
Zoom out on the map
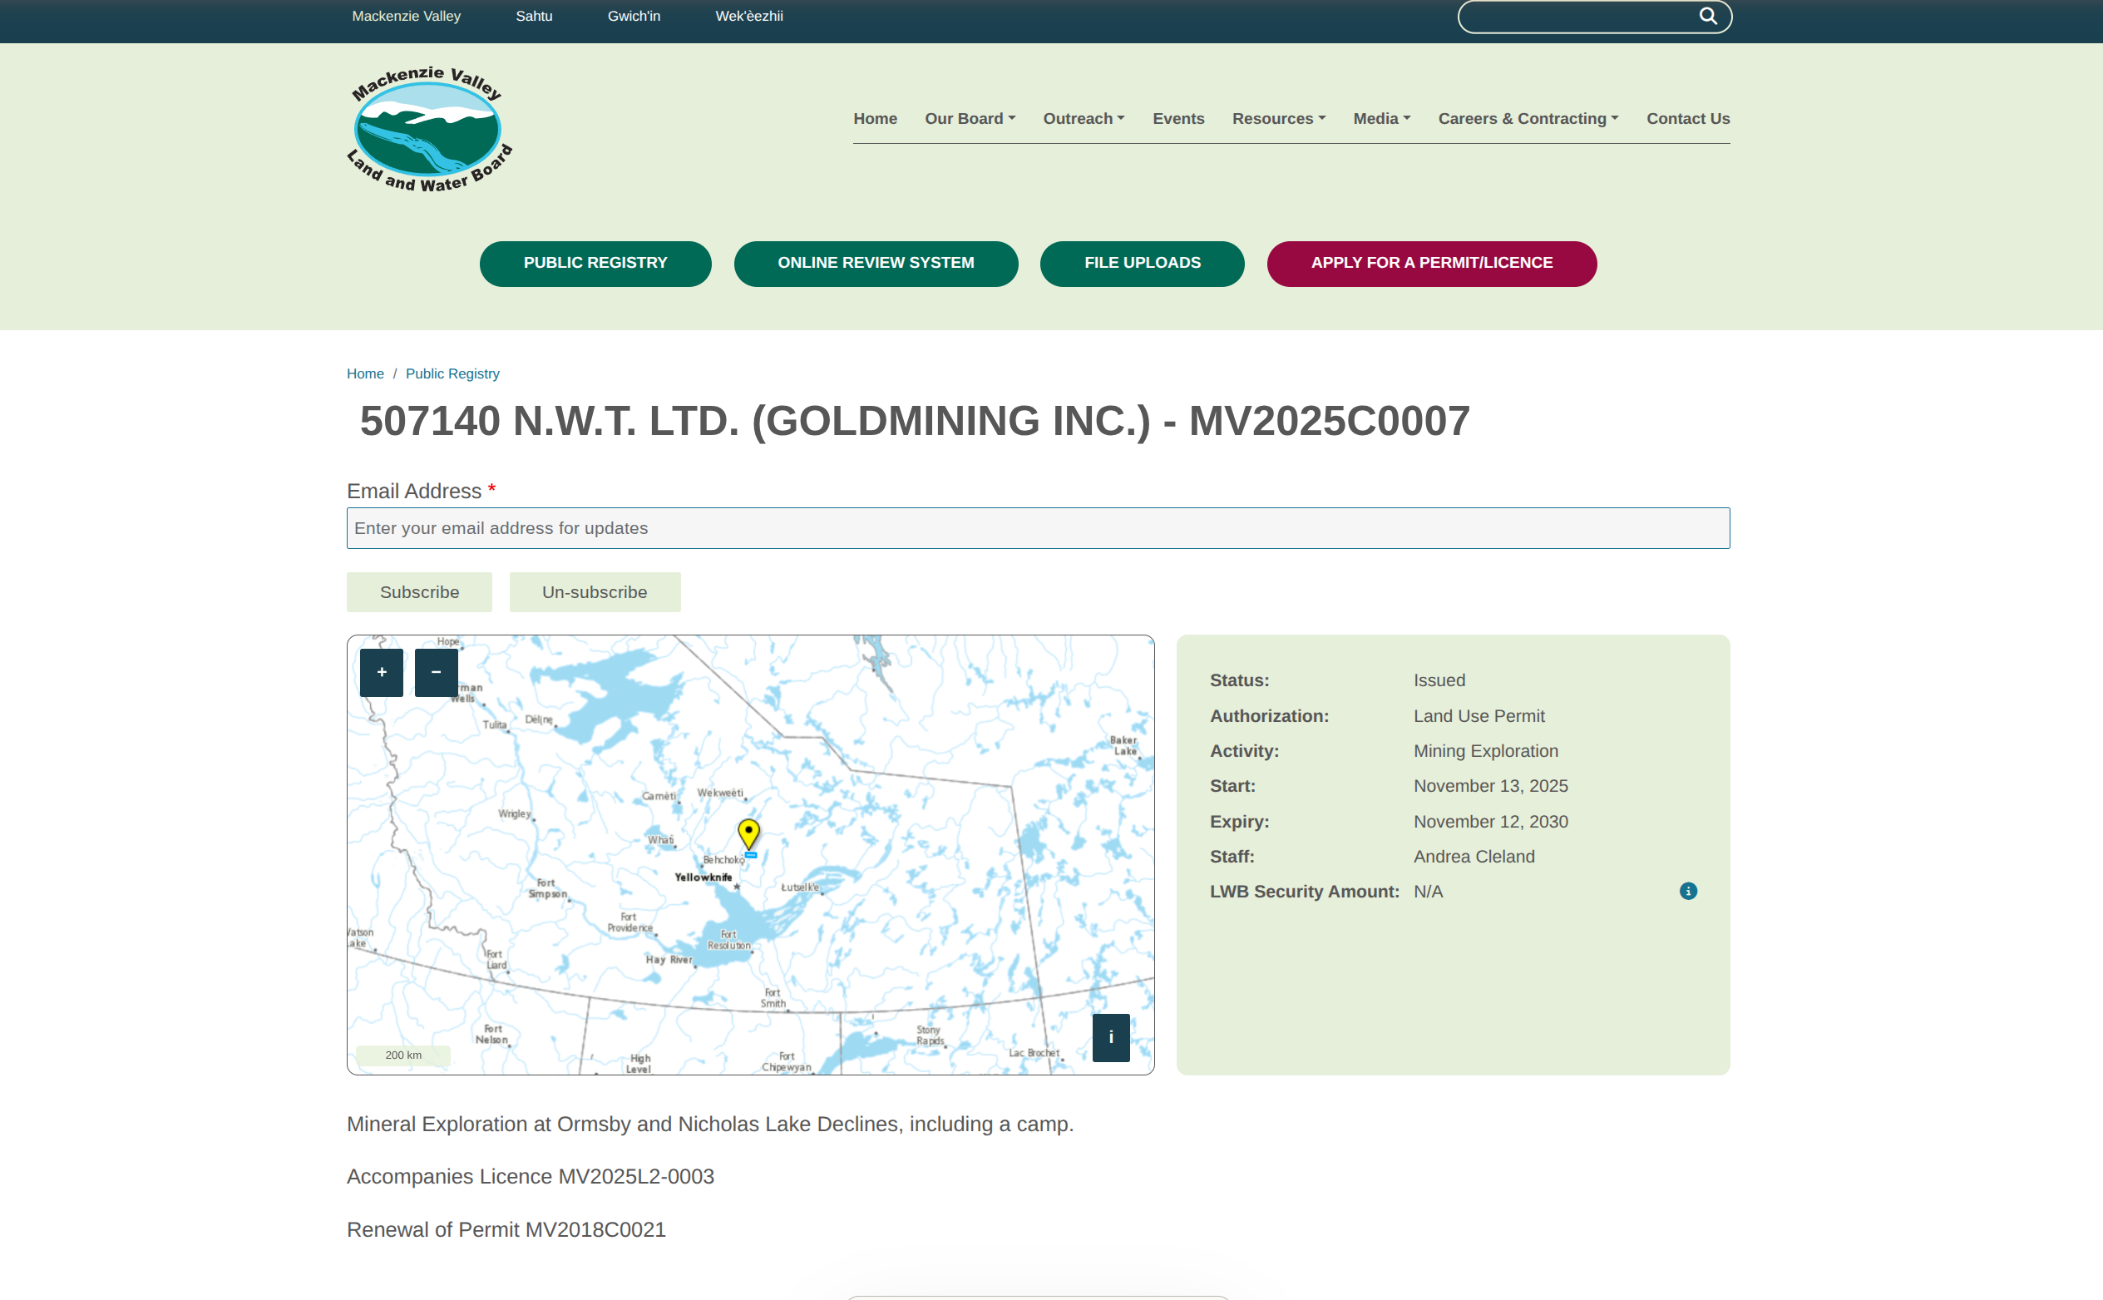[437, 672]
